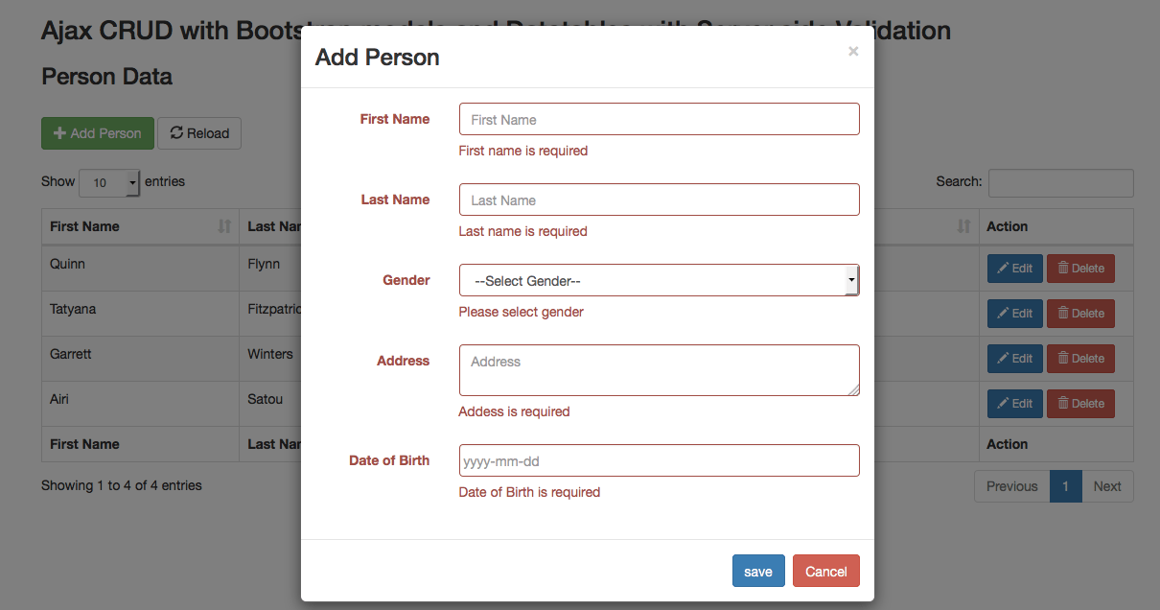Close the Add Person modal with X
This screenshot has height=610, width=1160.
coord(853,52)
